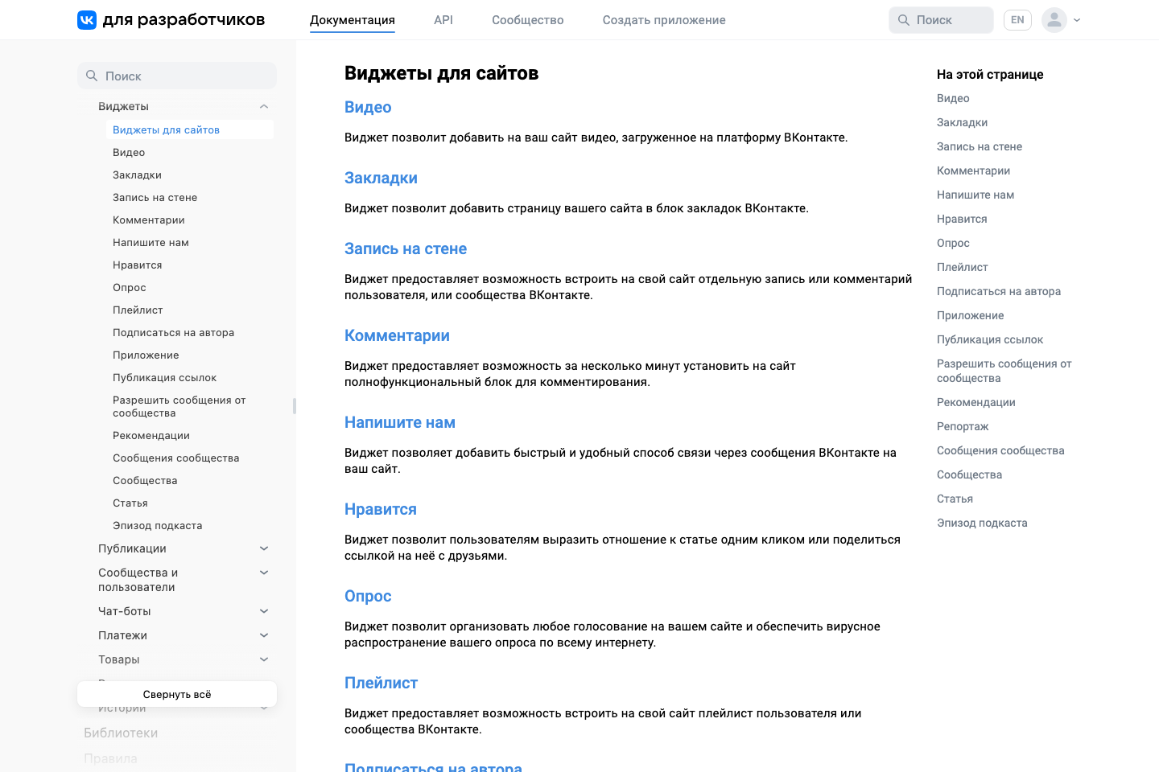Image resolution: width=1159 pixels, height=772 pixels.
Task: Click the VK logo icon
Action: [85, 19]
